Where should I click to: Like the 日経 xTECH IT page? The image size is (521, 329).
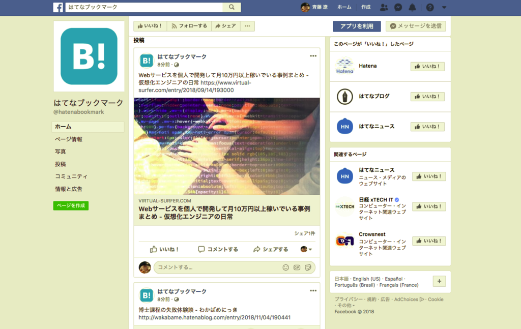point(429,206)
